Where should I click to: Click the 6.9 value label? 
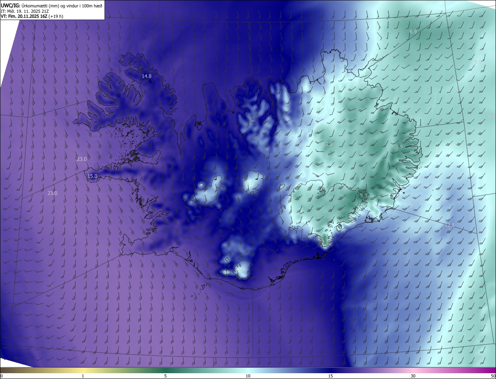413,31
